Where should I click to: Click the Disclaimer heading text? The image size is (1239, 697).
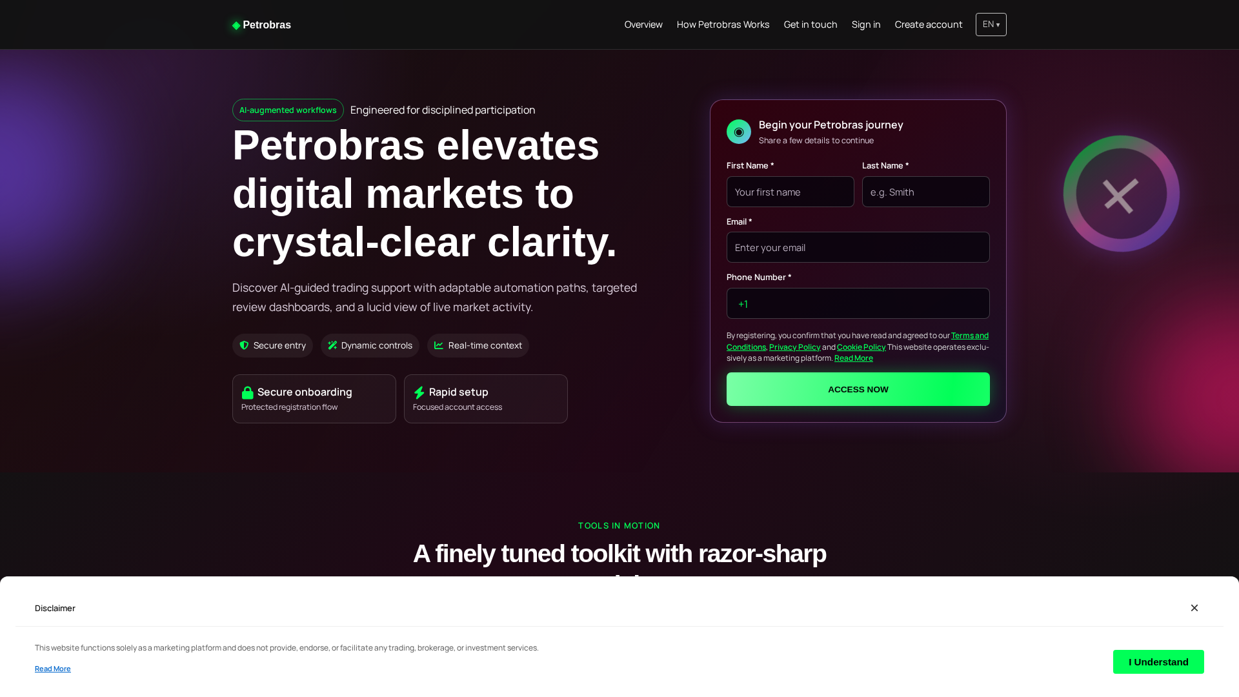click(x=55, y=608)
